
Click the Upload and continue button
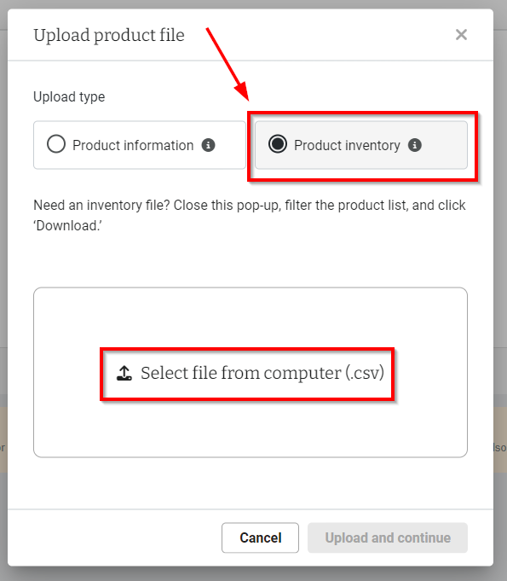[388, 537]
